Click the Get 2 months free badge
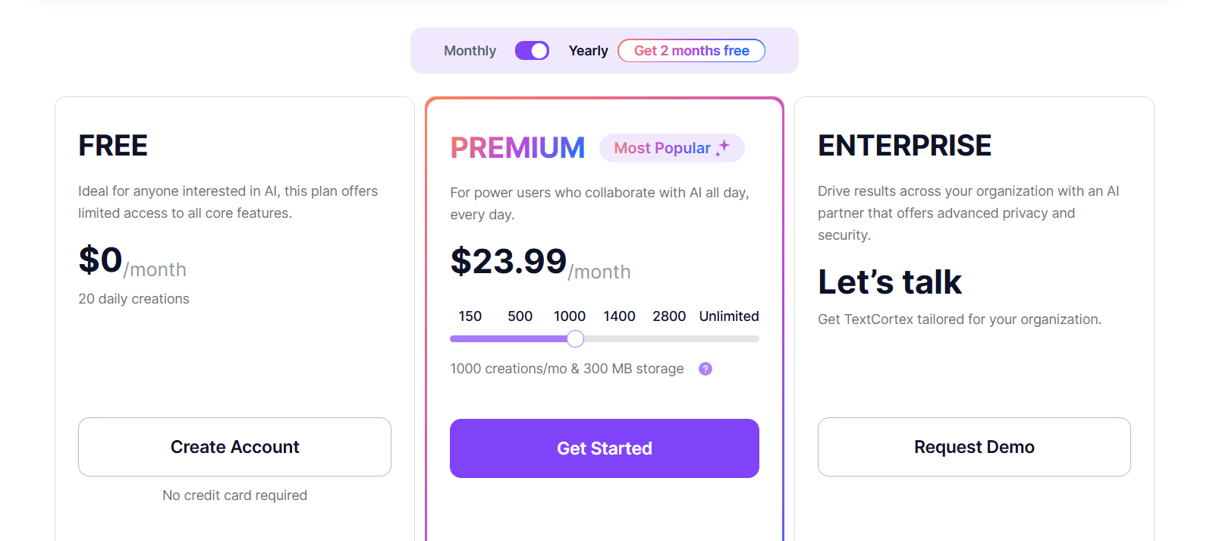 [x=691, y=51]
